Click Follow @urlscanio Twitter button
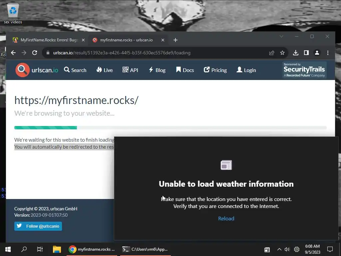 pos(38,226)
